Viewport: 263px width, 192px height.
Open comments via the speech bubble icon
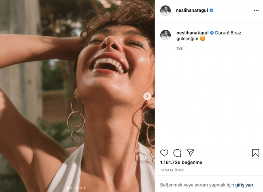coord(177,153)
